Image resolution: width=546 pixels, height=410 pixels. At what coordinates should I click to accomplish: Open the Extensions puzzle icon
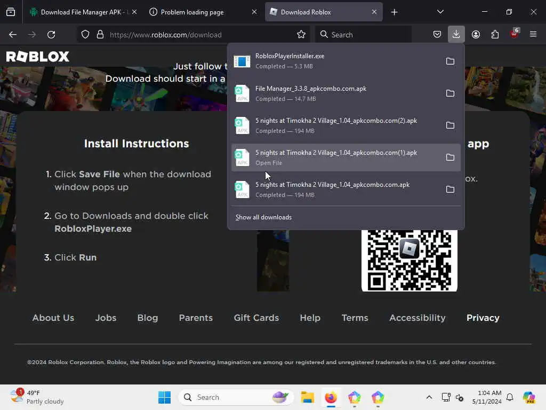click(495, 34)
